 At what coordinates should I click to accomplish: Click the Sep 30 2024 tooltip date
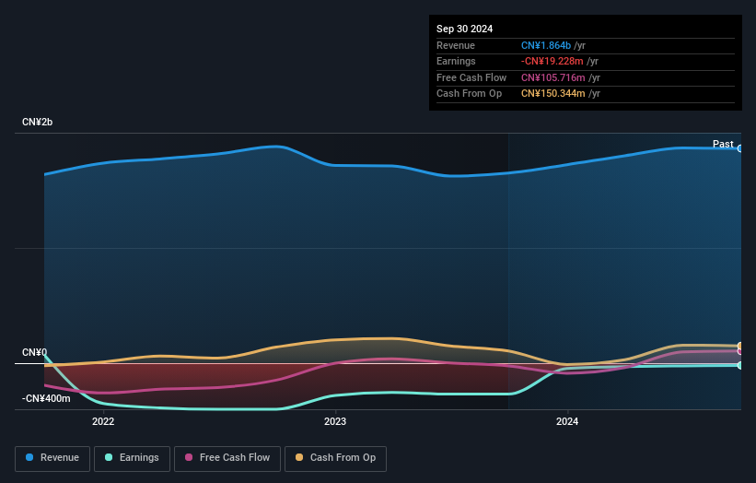pos(464,29)
